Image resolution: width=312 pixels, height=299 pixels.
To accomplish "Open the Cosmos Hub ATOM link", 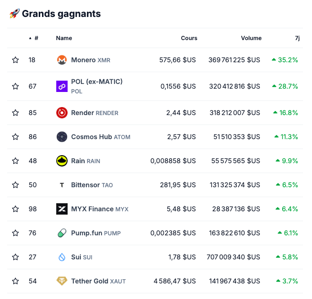I will pyautogui.click(x=100, y=137).
